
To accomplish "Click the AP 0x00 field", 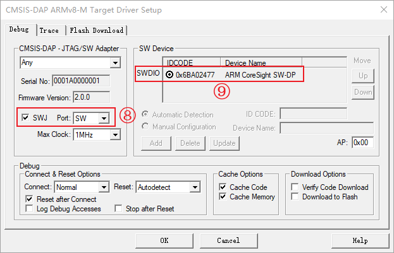I will (362, 143).
